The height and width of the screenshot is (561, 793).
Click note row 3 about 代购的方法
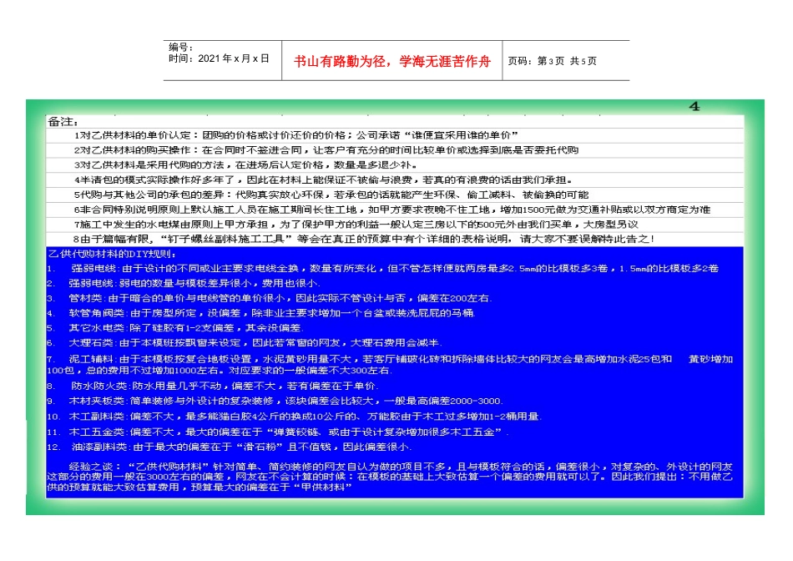245,165
